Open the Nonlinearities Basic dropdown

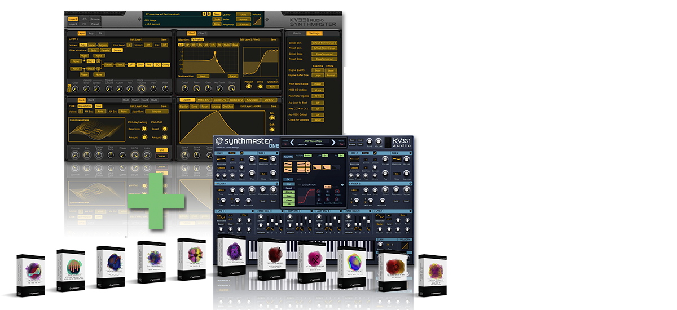pyautogui.click(x=202, y=76)
